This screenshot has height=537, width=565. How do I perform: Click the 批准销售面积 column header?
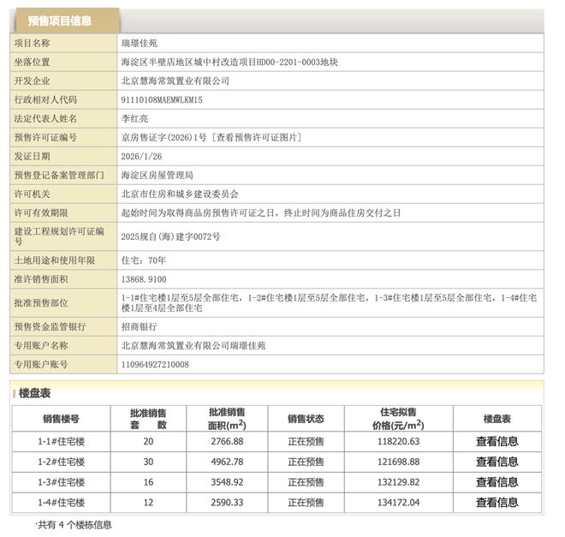227,419
